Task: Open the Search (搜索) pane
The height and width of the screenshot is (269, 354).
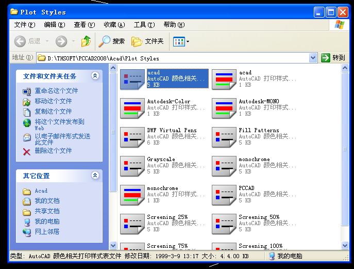Action: 111,41
